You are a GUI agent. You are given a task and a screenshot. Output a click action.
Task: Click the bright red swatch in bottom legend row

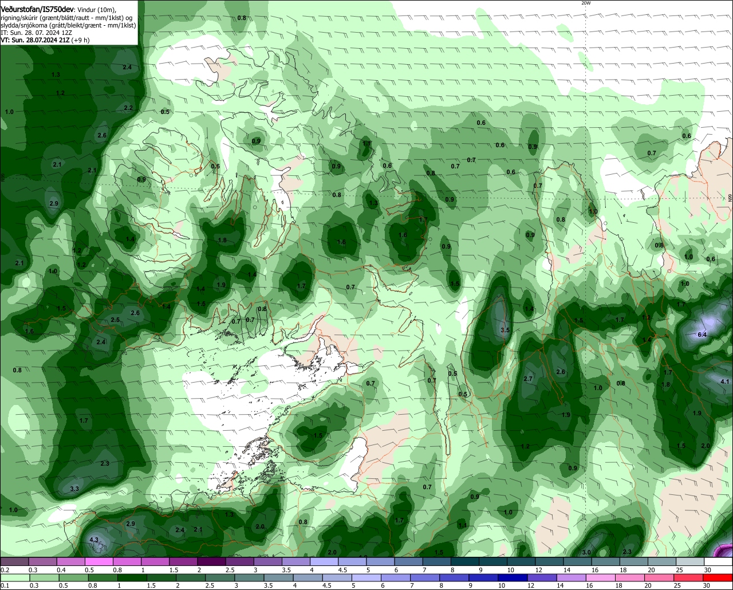click(x=718, y=579)
